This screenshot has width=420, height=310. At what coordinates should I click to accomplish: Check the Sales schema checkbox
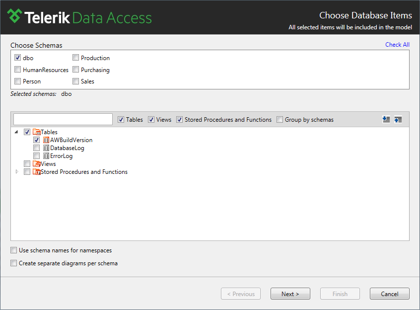[x=76, y=81]
